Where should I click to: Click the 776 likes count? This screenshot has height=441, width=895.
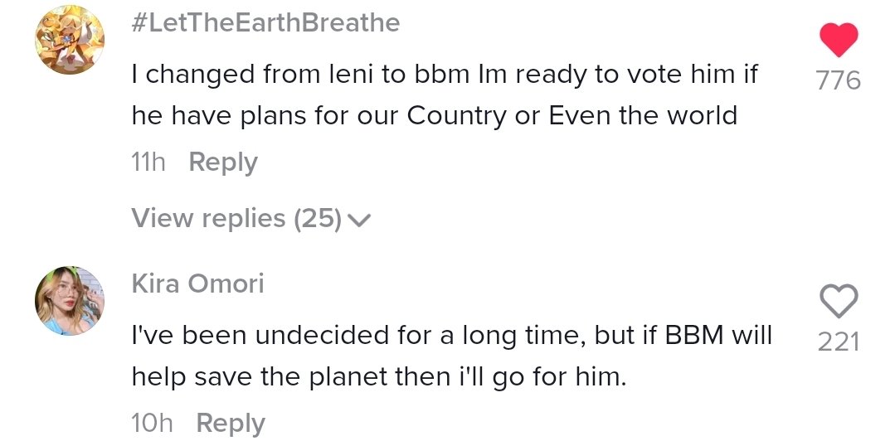(x=839, y=80)
